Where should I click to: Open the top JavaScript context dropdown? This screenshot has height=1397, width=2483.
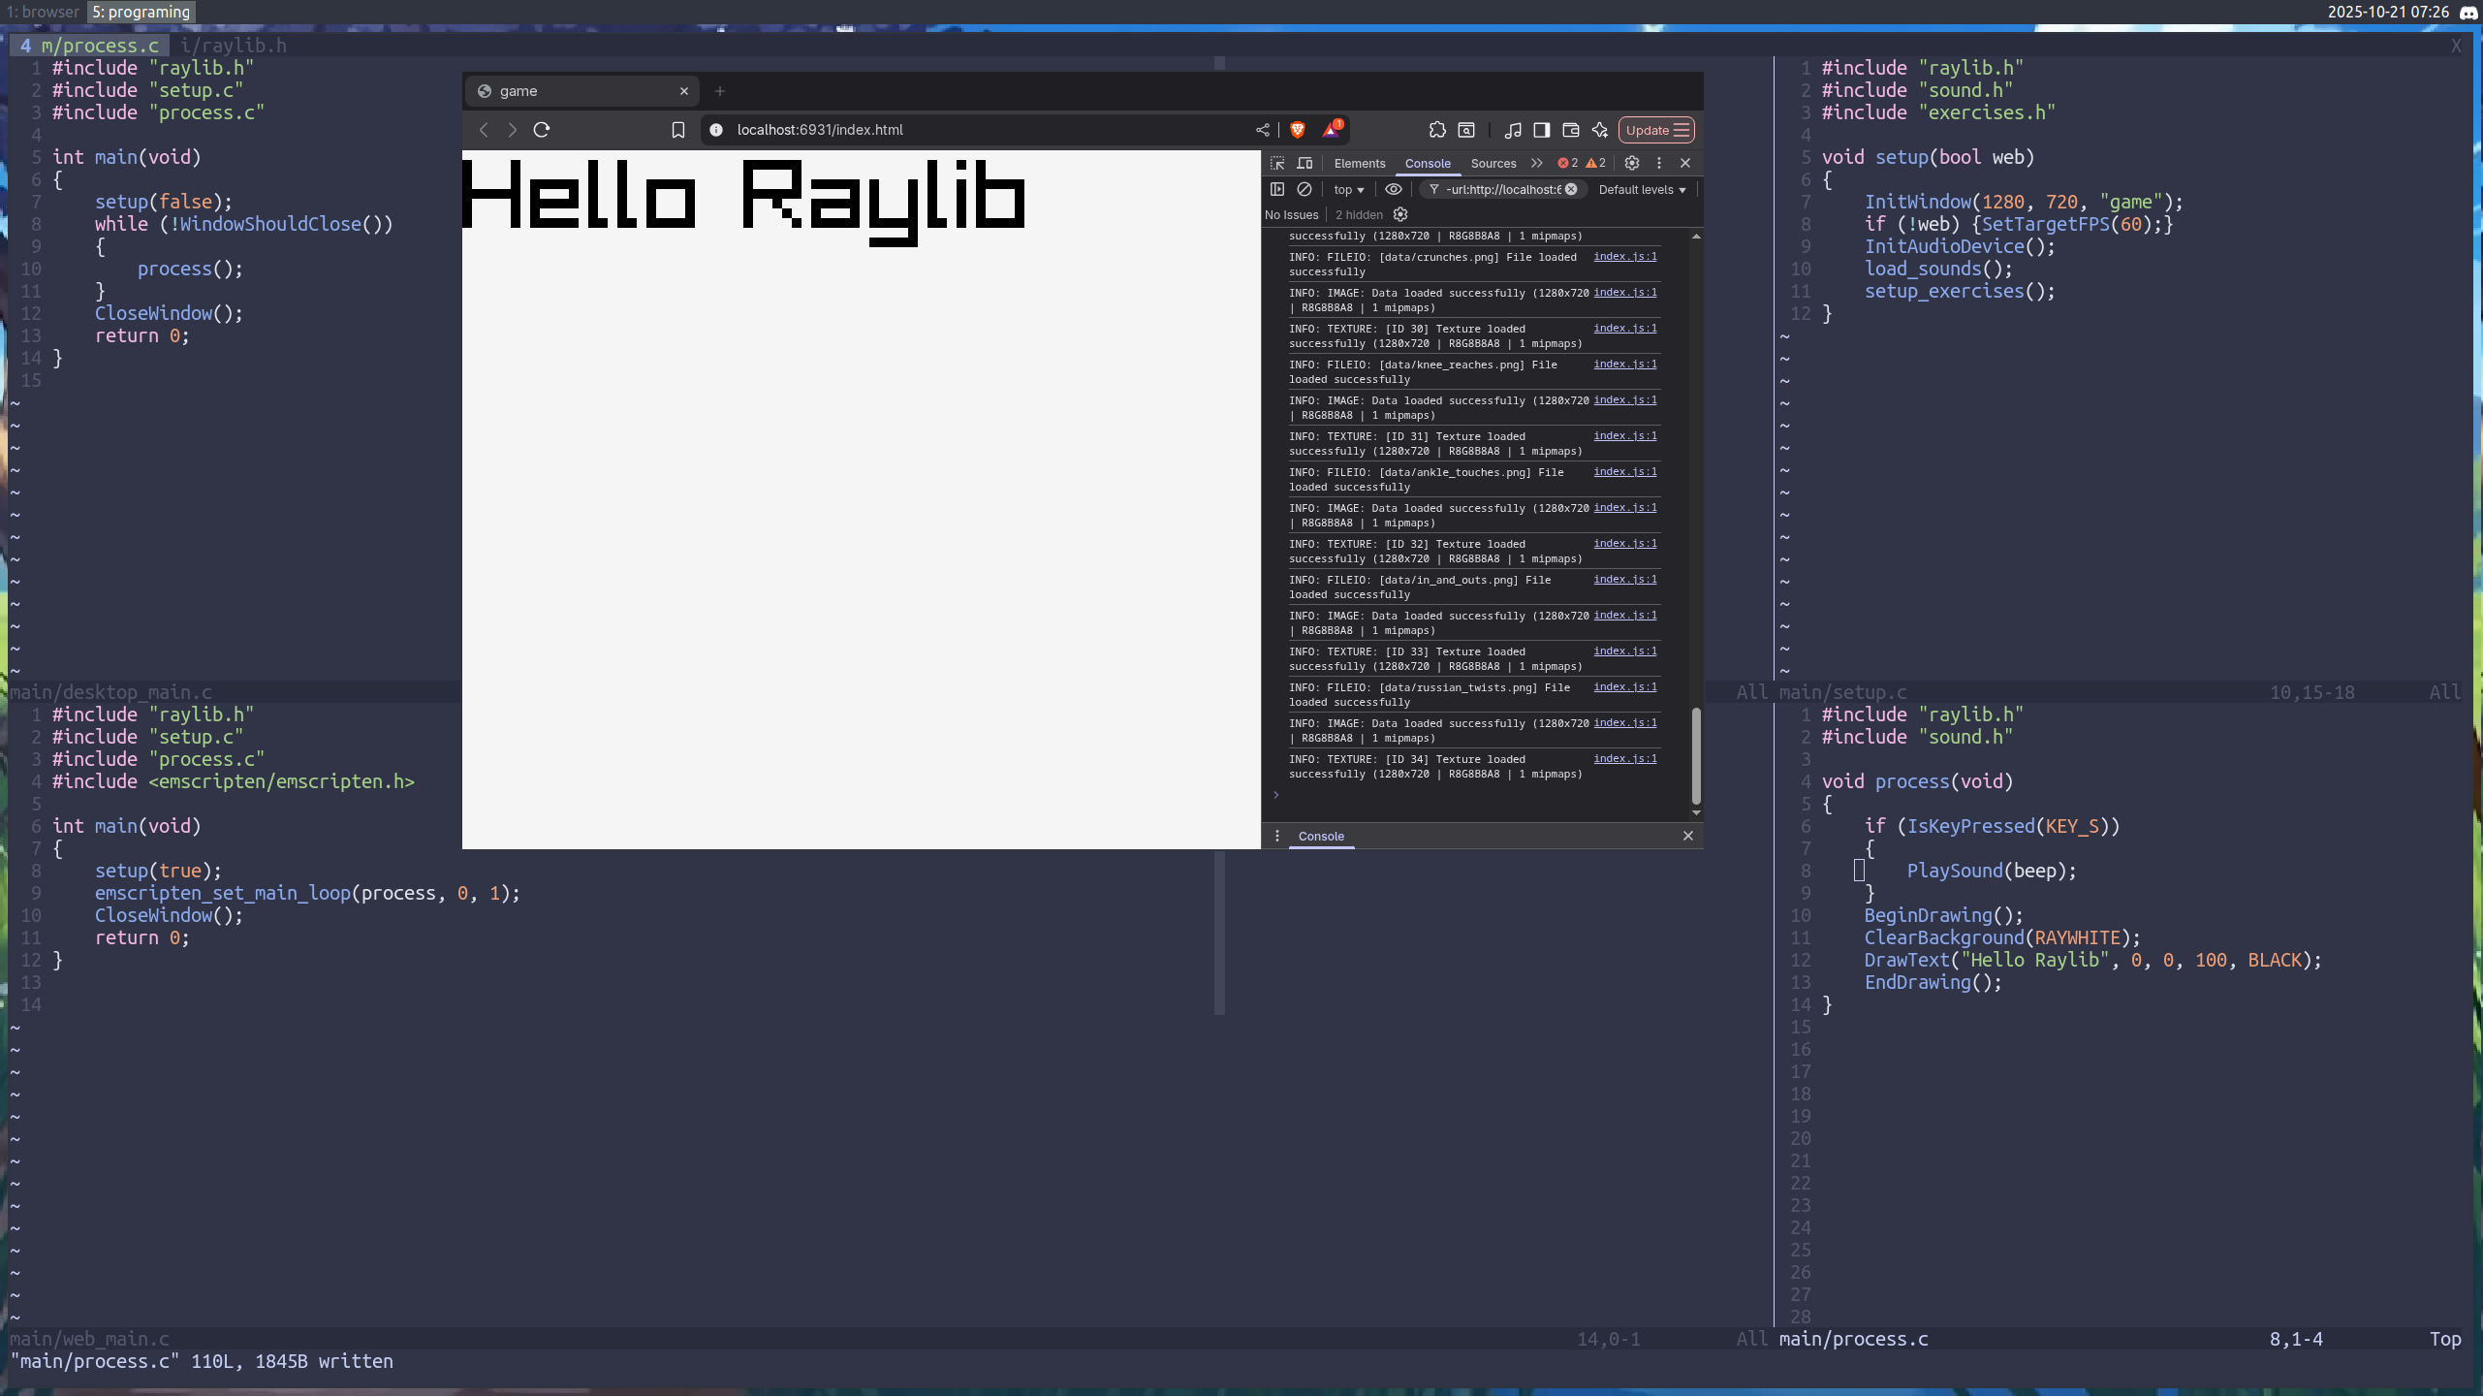[1348, 190]
